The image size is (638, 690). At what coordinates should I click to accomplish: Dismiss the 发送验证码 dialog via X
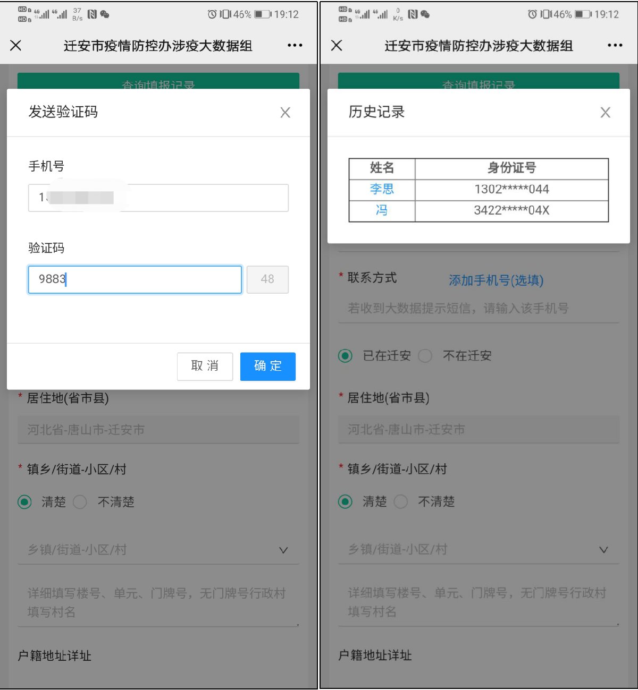[286, 113]
